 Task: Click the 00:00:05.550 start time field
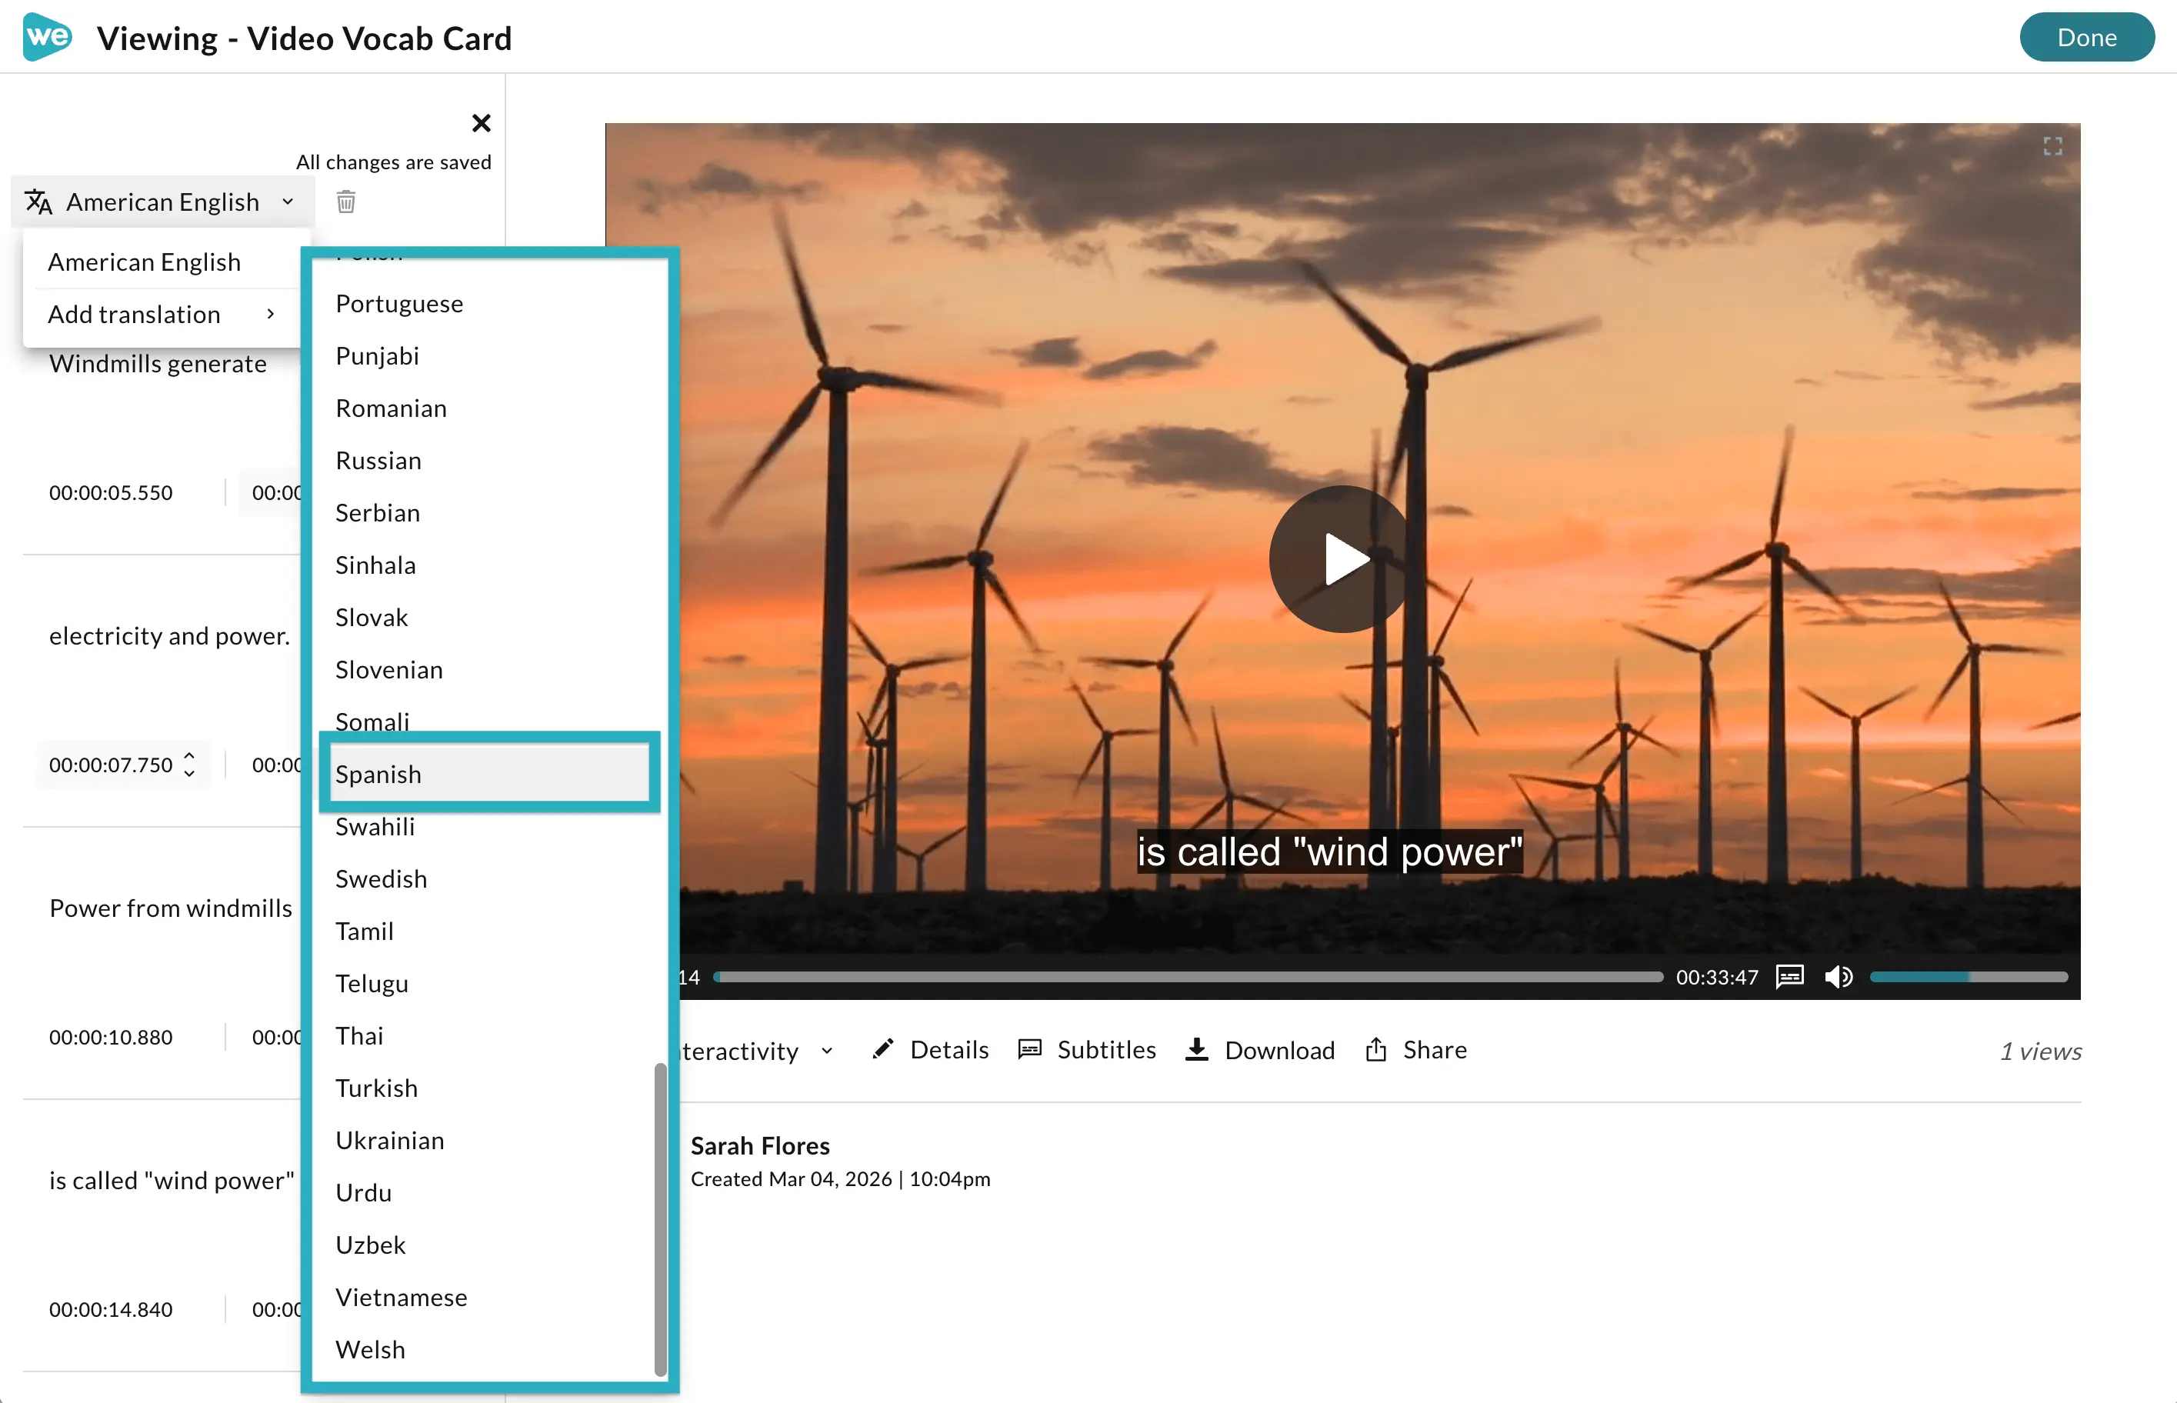[x=111, y=493]
